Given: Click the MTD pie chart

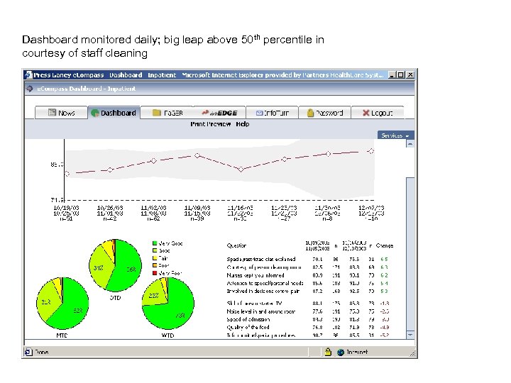Looking at the screenshot, I should tap(62, 304).
